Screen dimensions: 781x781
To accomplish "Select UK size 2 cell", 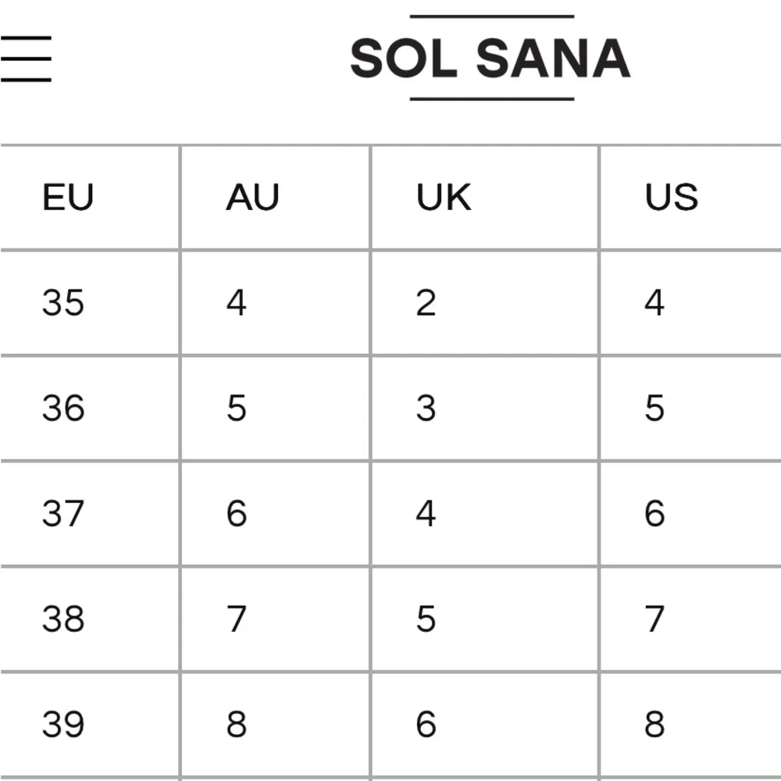I will [x=426, y=303].
